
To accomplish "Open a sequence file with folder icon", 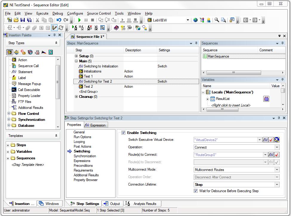I will 16,20.
